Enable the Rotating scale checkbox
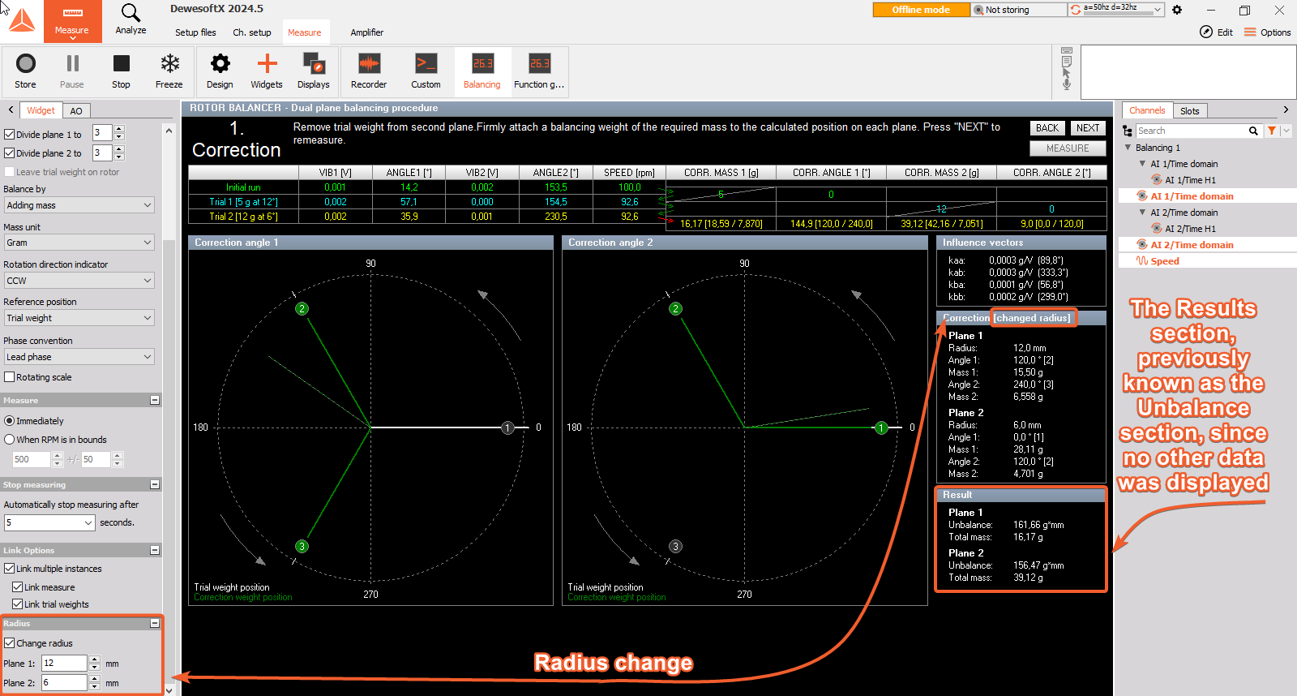Screen dimensions: 1297x696 (x=10, y=377)
